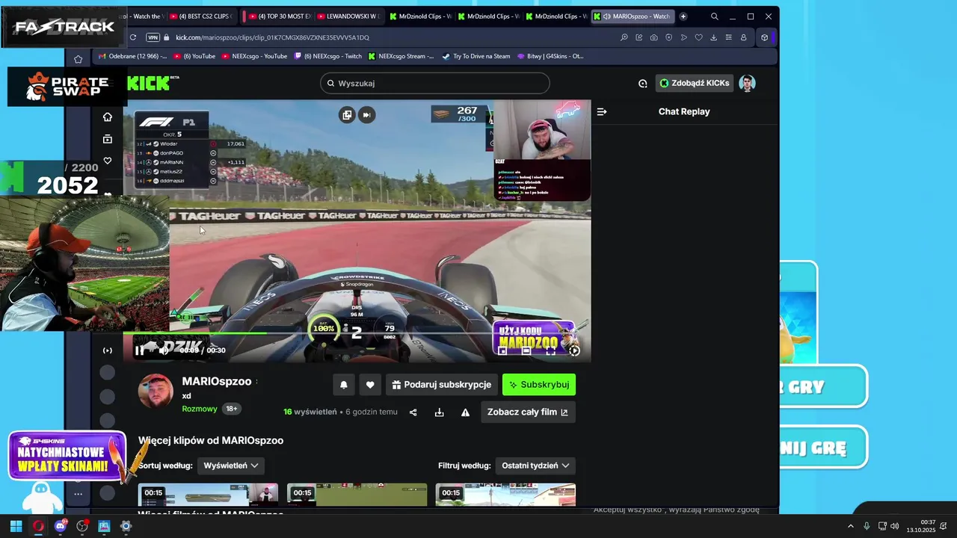Bookmark page with heart toolbar icon
Screen dimensions: 957x538
click(698, 37)
